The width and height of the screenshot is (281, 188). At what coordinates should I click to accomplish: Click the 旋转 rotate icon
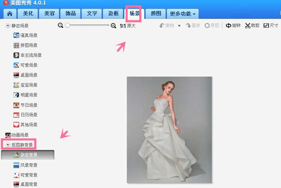tap(229, 26)
